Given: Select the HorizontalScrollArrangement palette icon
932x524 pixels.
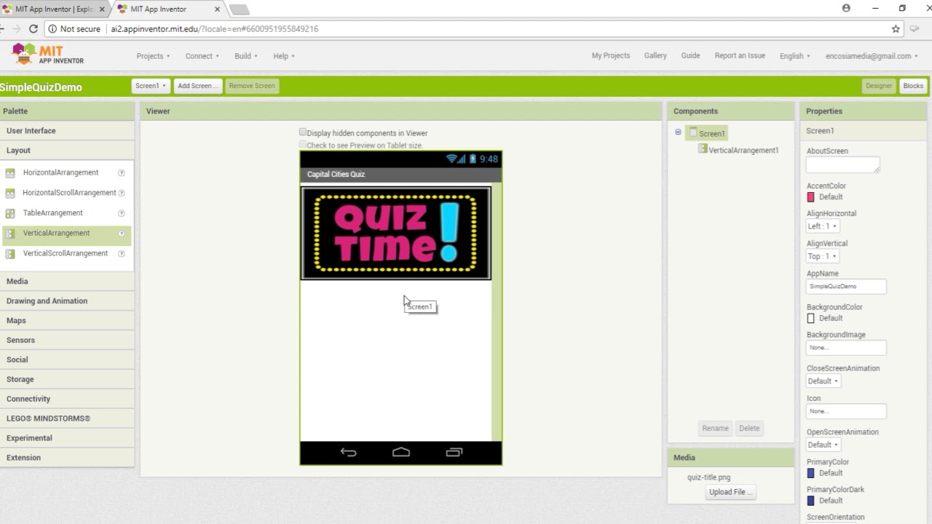Looking at the screenshot, I should coord(10,193).
